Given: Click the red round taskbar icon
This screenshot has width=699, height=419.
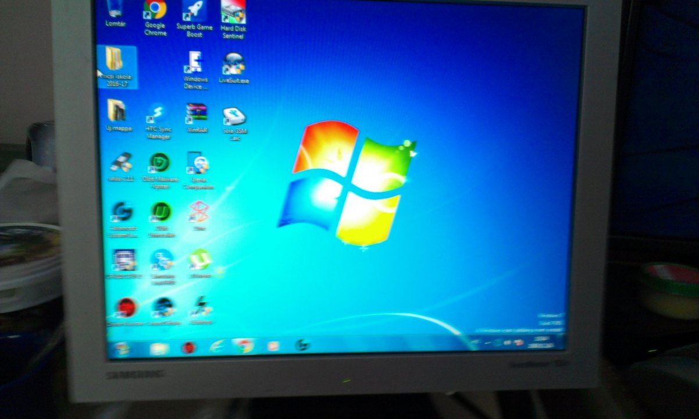Looking at the screenshot, I should pos(188,347).
